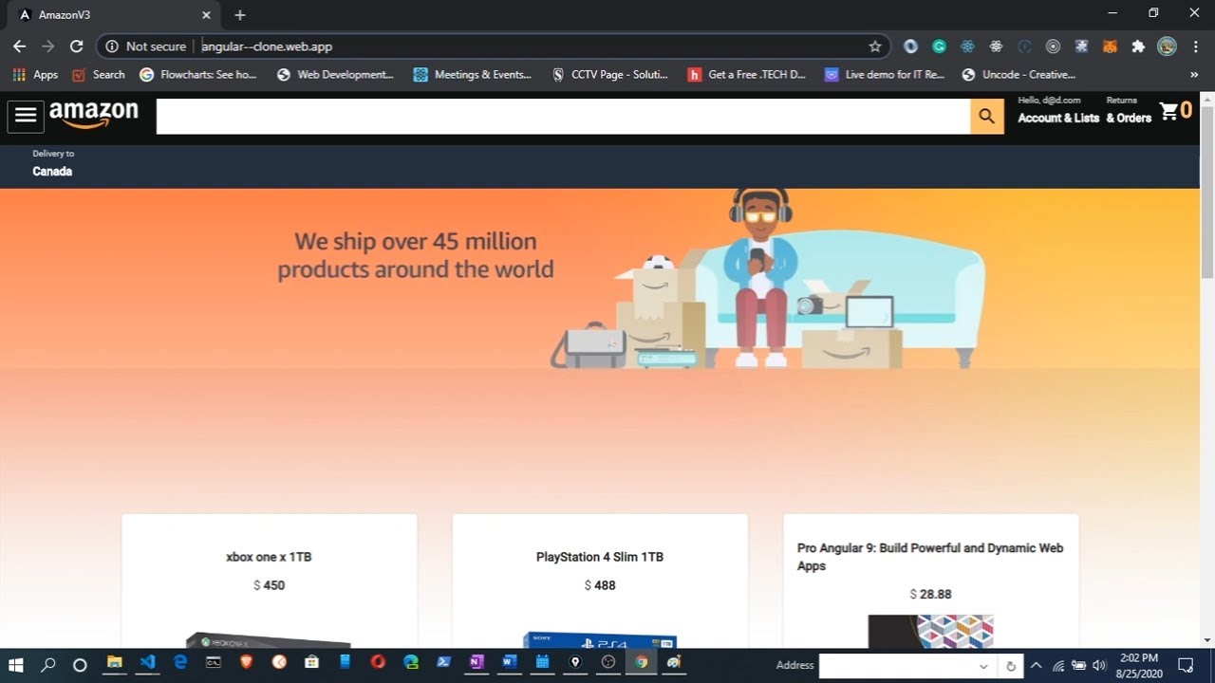Open the MetaMask fox extension

point(1110,46)
